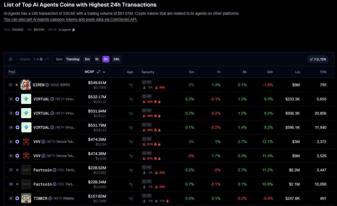Click the TXN column header
The image size is (337, 206).
click(x=323, y=72)
